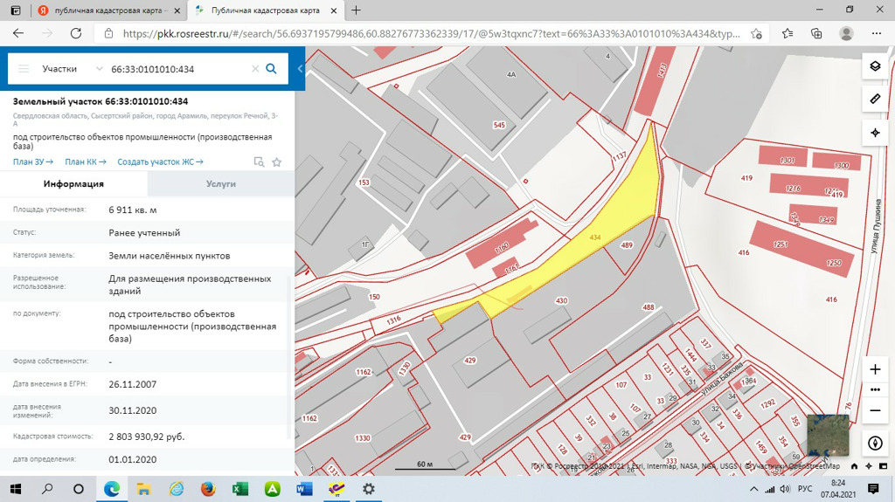Run search with magnifier icon

click(271, 69)
